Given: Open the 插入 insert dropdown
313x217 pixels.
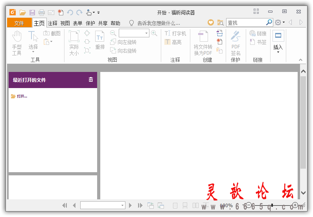Looking at the screenshot, I should click(x=278, y=42).
